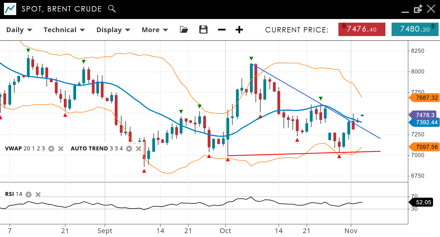Click the search magnifier beside Brent Crude

[112, 9]
